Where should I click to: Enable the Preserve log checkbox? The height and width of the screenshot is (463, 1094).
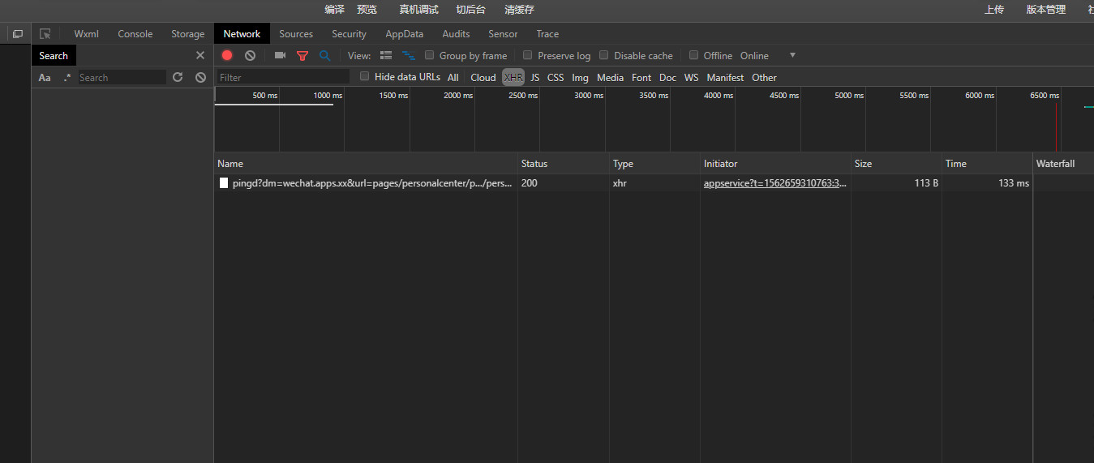pyautogui.click(x=528, y=56)
